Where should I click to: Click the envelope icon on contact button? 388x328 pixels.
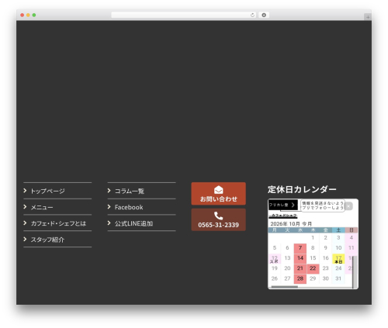point(219,190)
